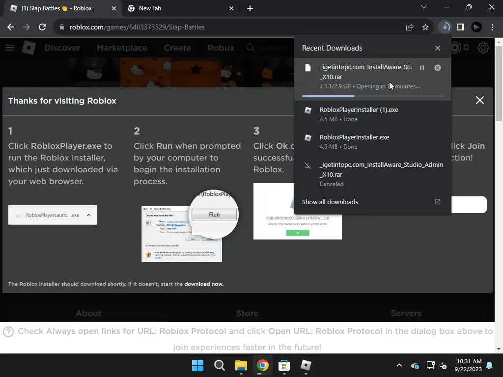503x377 pixels.
Task: Open the Discover menu item
Action: [62, 48]
